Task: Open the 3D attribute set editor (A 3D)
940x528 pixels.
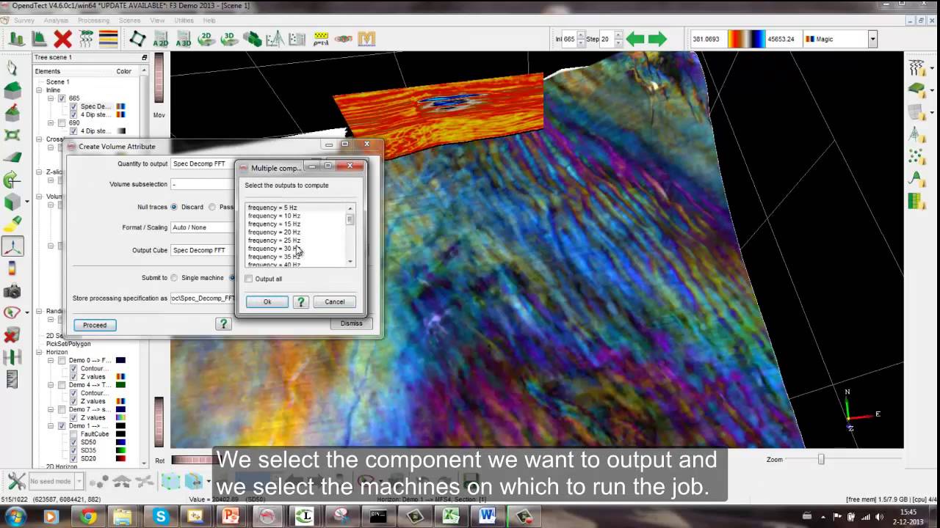Action: tap(183, 39)
